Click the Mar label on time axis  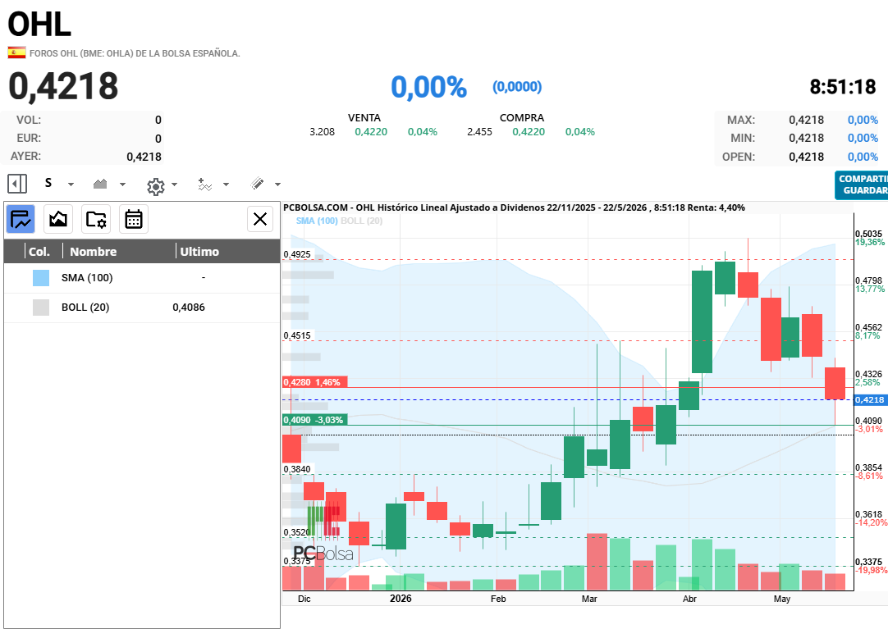[x=589, y=599]
